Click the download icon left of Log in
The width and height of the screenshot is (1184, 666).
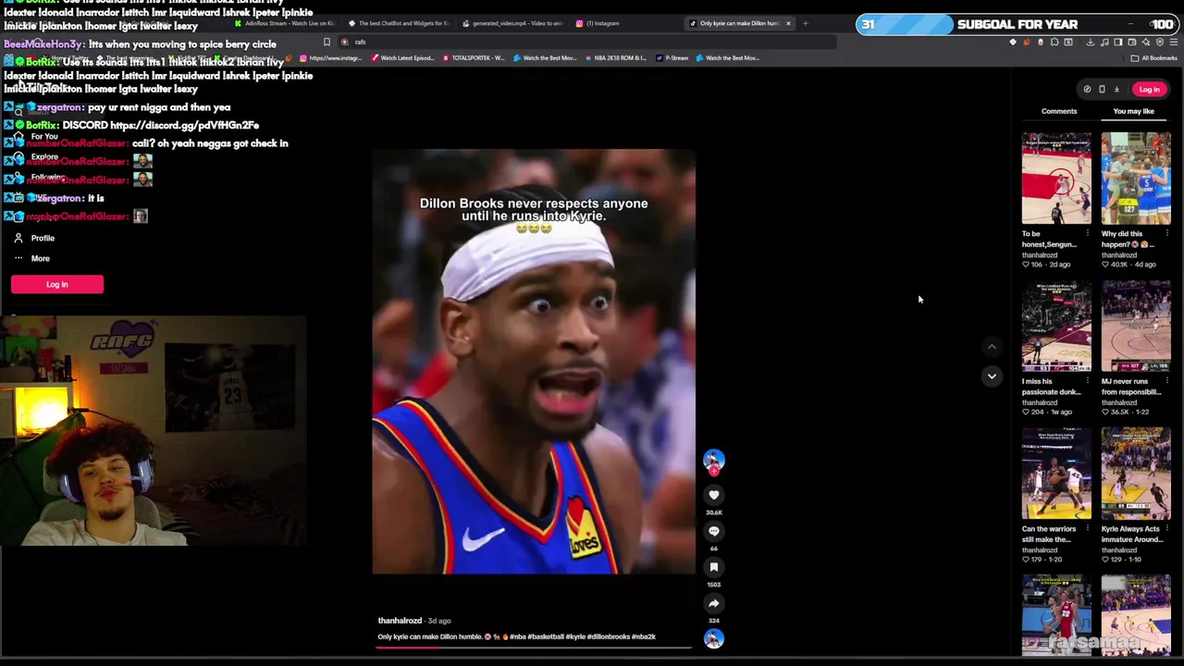pos(1116,90)
